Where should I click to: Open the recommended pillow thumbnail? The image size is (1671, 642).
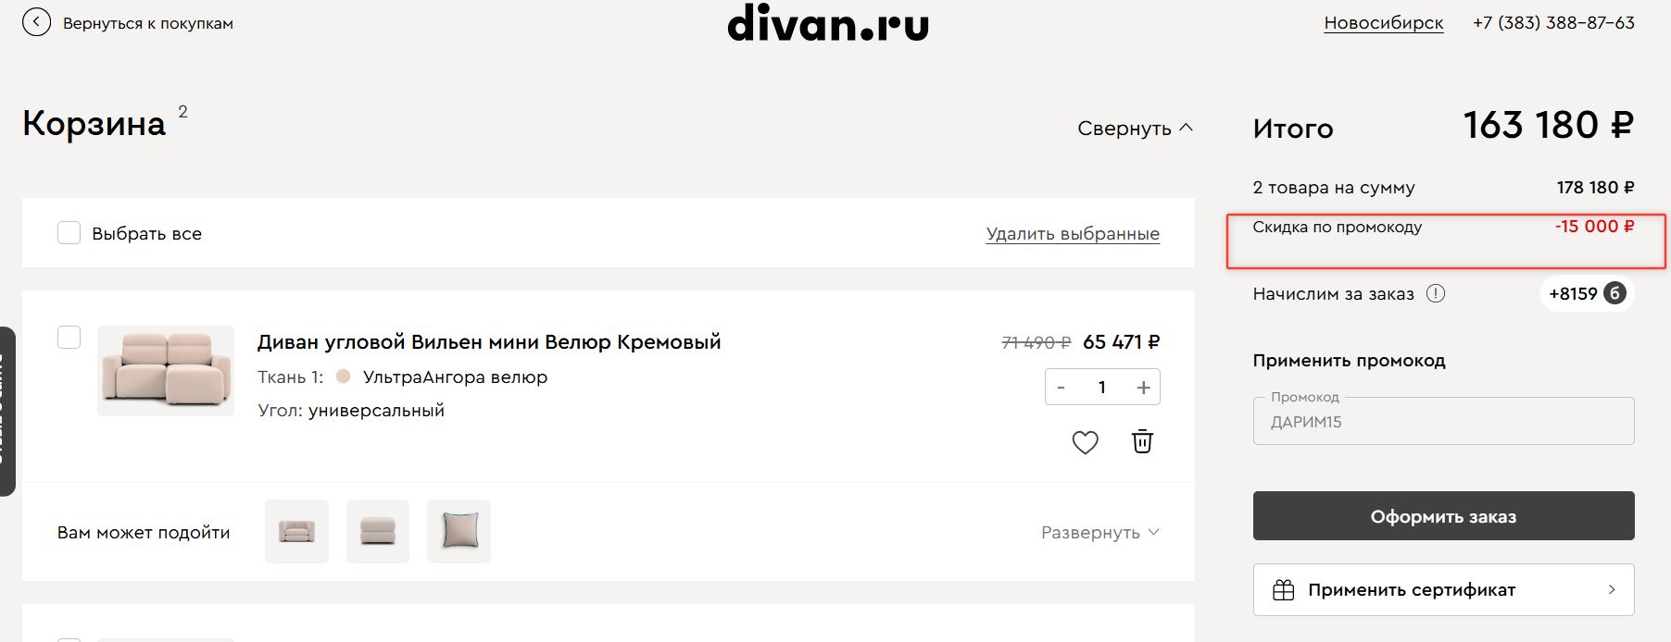pos(459,531)
